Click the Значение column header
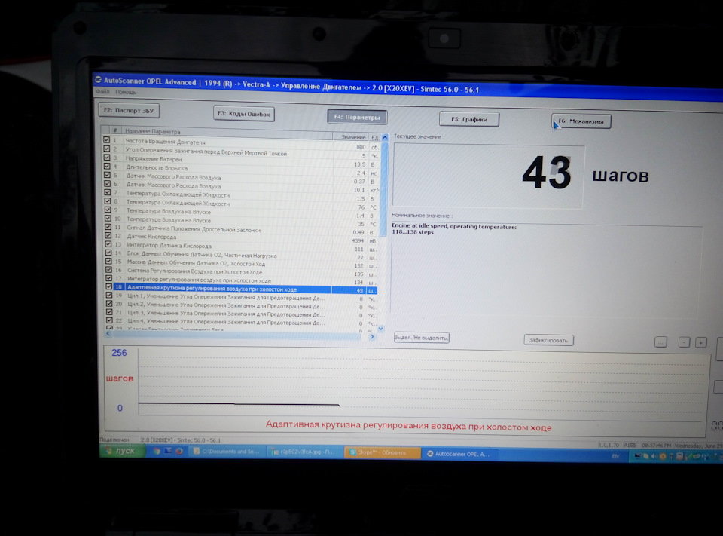 tap(352, 137)
